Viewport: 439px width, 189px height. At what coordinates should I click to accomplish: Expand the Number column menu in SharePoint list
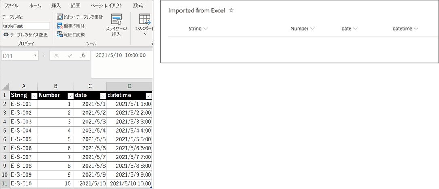pos(312,29)
